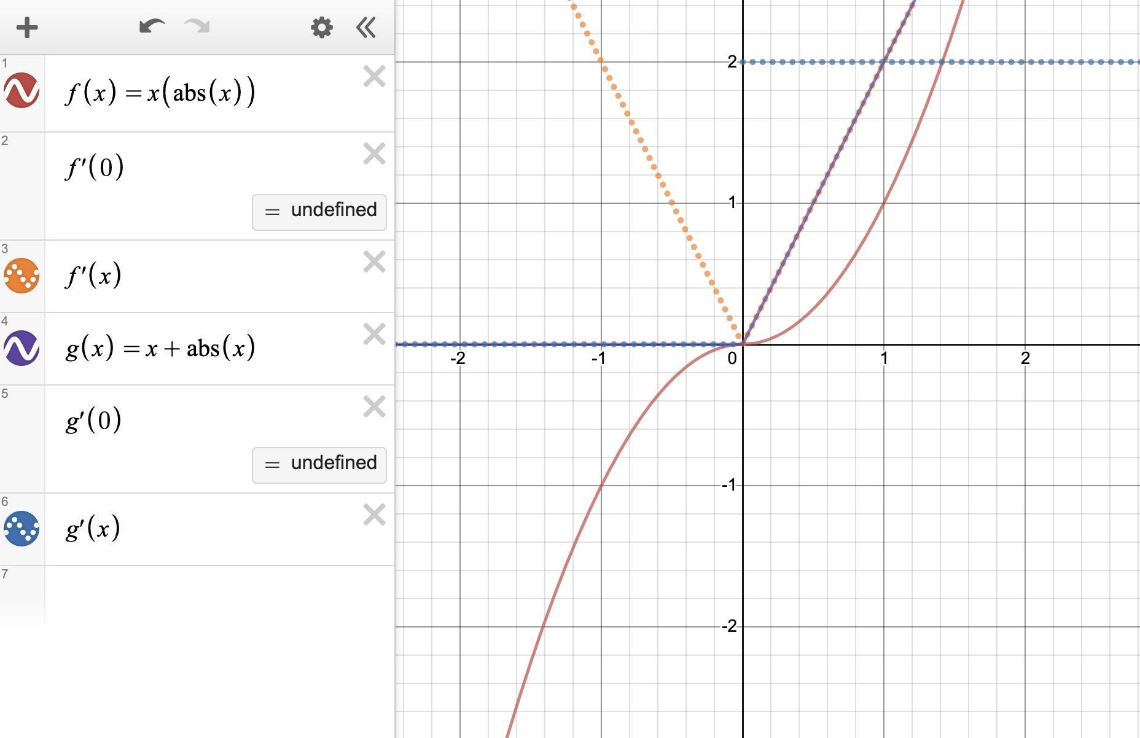The width and height of the screenshot is (1140, 738).
Task: Toggle visibility of g(x) purple curve icon
Action: (x=21, y=348)
